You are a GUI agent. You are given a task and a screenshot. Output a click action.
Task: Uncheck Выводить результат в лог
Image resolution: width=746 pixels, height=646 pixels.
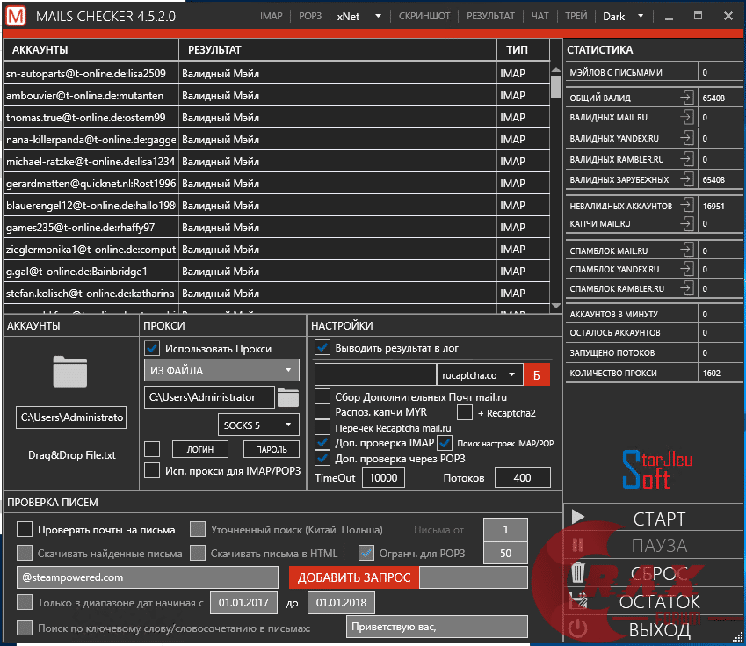[x=322, y=346]
